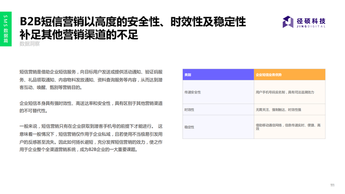Click the paragraph beginning 一般来说，短信营销
This screenshot has width=345, height=194.
click(91, 138)
